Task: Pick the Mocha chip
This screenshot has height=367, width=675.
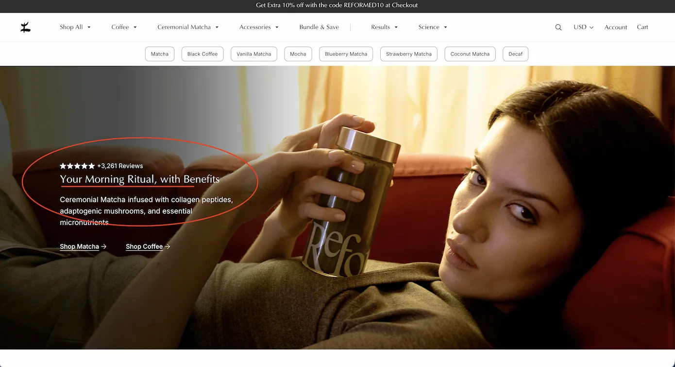Action: (298, 54)
